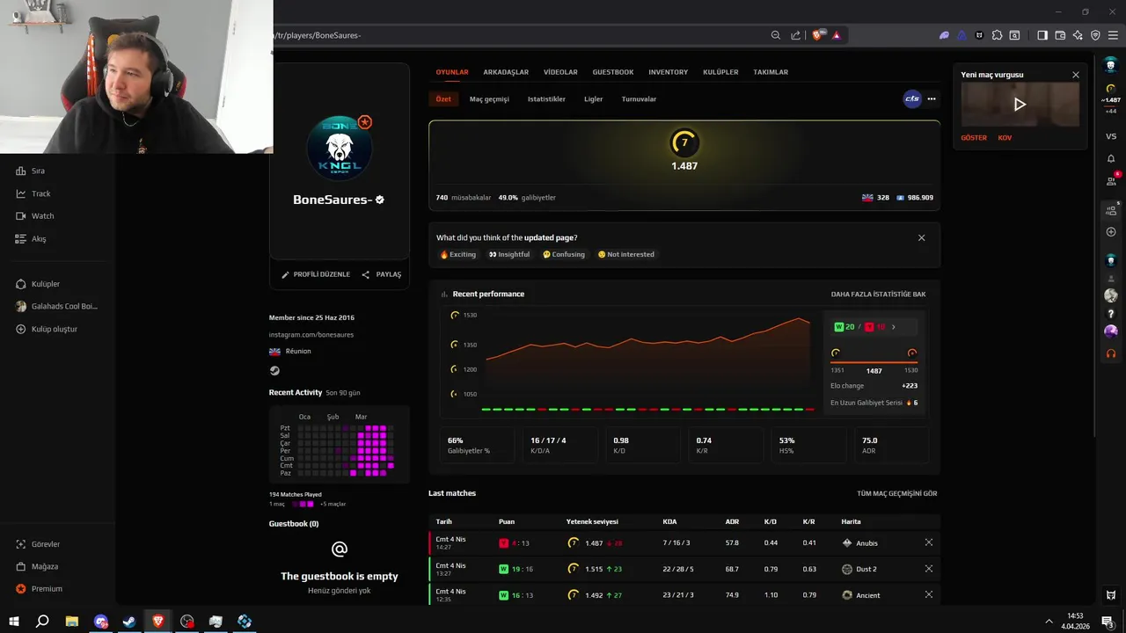
Task: Expand the Ancient match row icon
Action: [928, 595]
